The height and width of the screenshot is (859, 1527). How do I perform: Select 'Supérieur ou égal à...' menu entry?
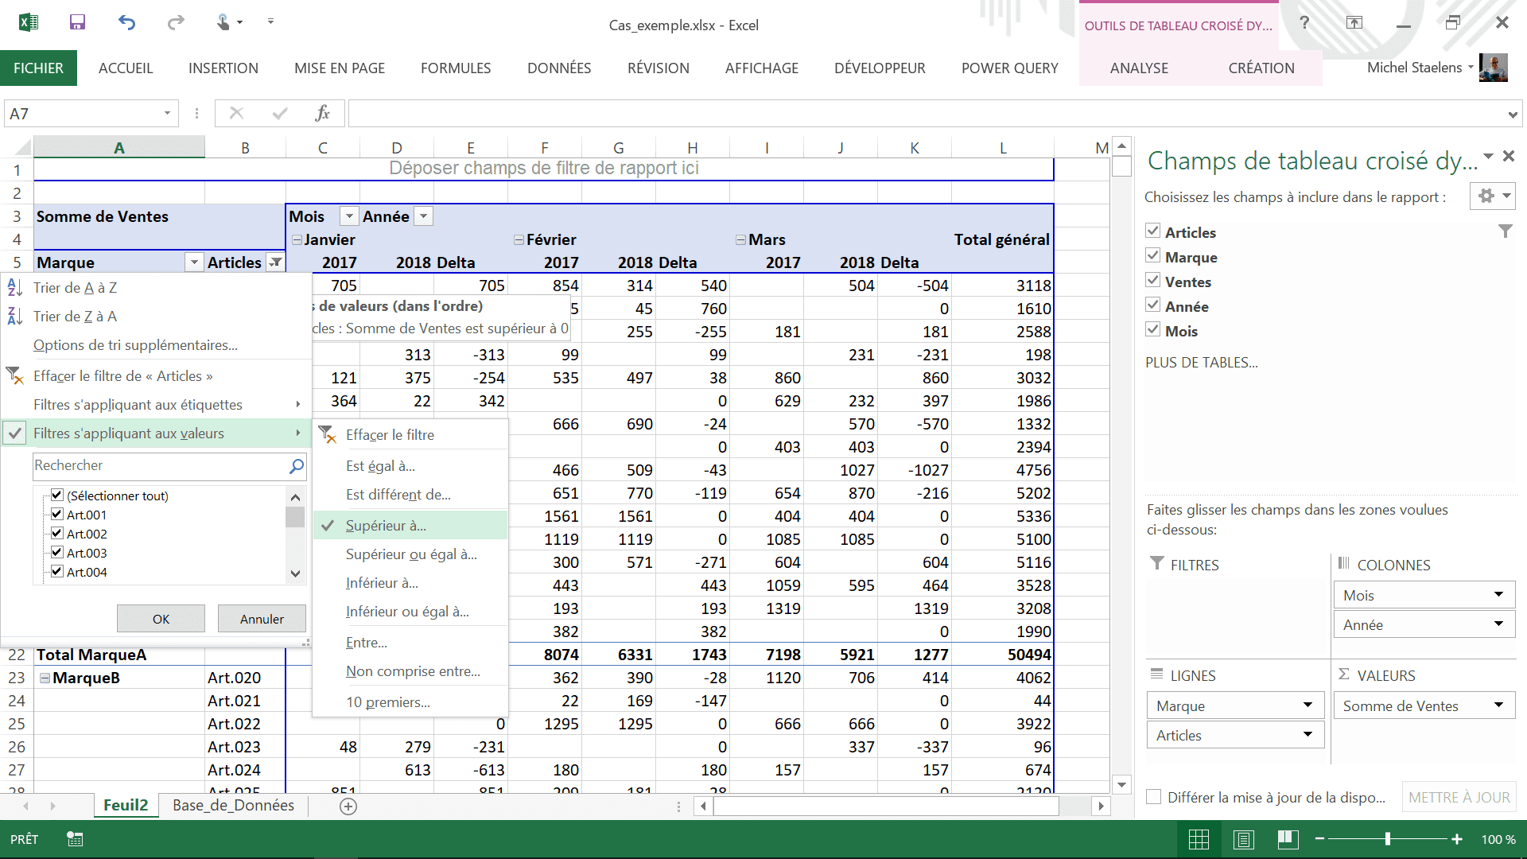(x=411, y=554)
